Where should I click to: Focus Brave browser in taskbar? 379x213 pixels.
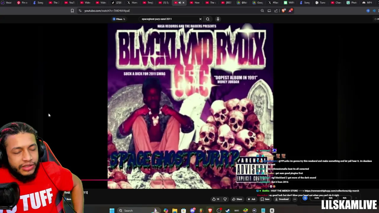pyautogui.click(x=210, y=211)
